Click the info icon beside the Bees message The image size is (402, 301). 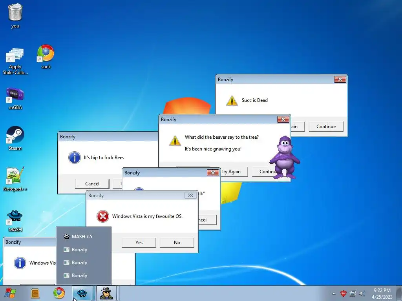75,158
